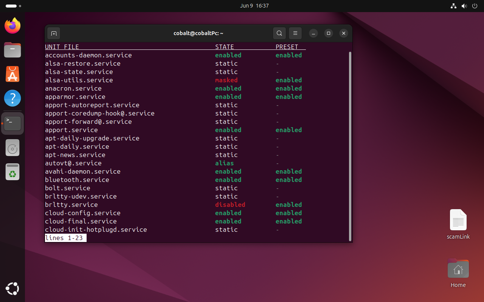Click apport-coredump-hook@.service line
Screen dimensions: 484x302
point(100,113)
